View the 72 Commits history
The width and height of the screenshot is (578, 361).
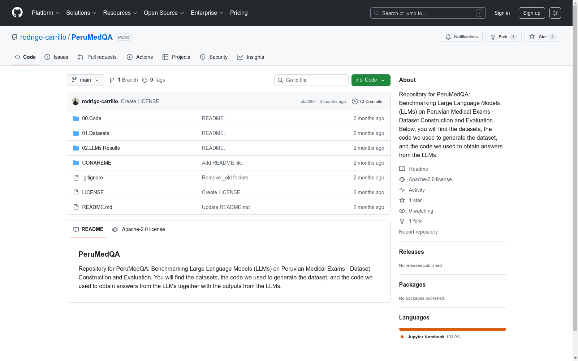(x=367, y=101)
